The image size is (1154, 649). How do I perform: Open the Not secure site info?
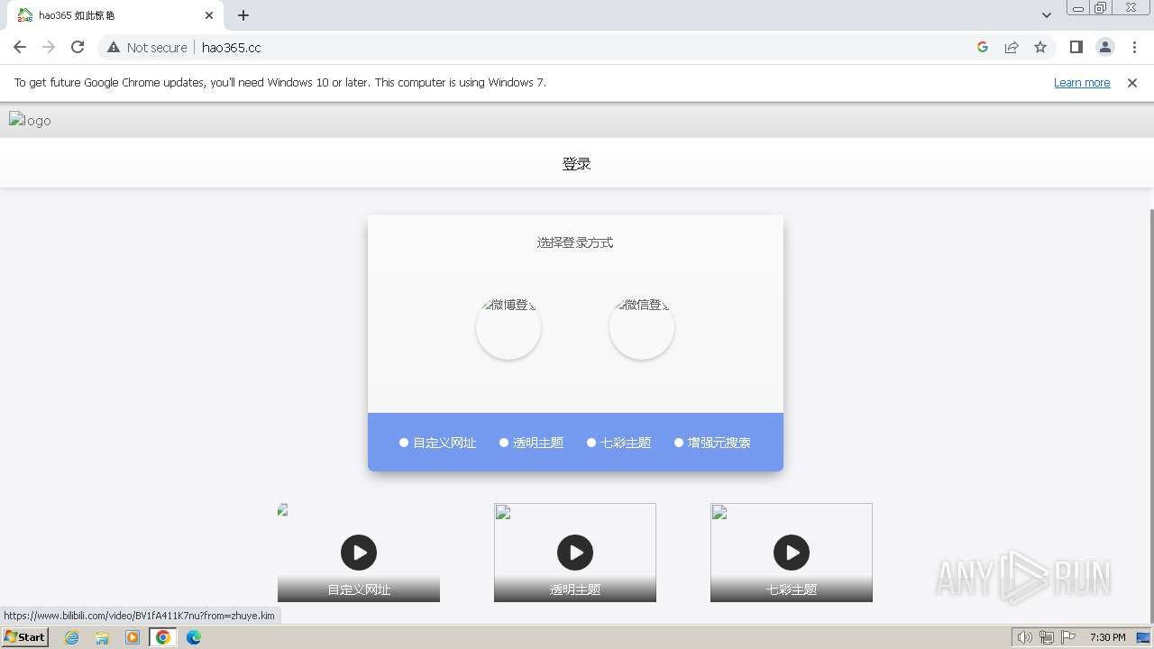pyautogui.click(x=147, y=47)
